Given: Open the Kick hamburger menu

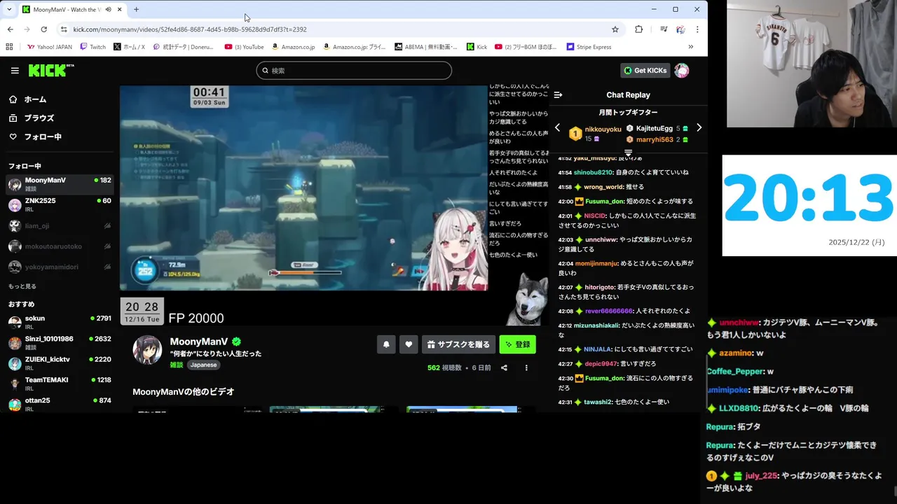Looking at the screenshot, I should pos(15,71).
